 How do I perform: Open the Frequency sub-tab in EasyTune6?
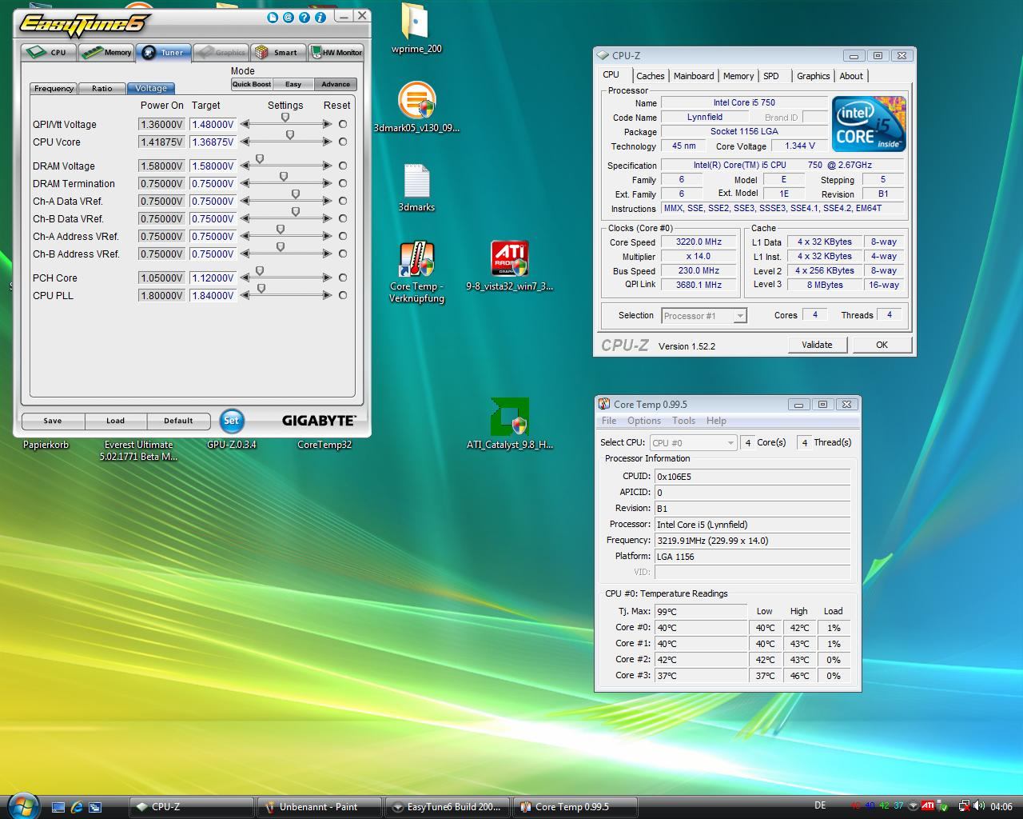(x=54, y=88)
